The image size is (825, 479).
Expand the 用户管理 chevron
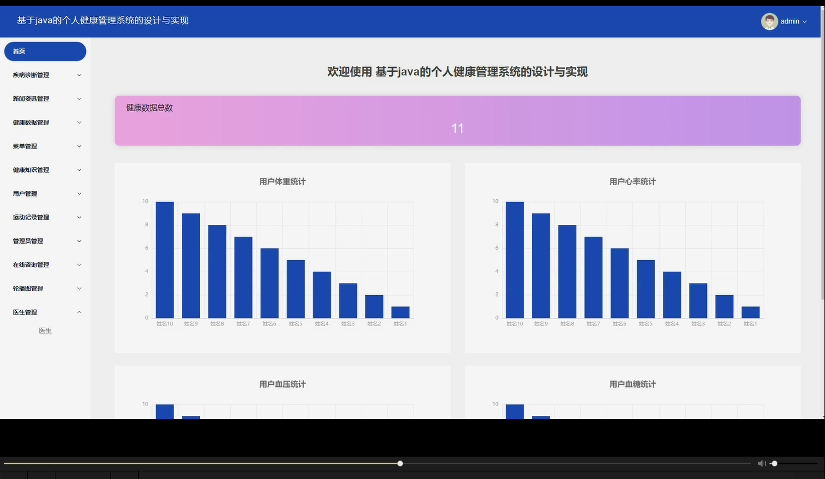[79, 193]
